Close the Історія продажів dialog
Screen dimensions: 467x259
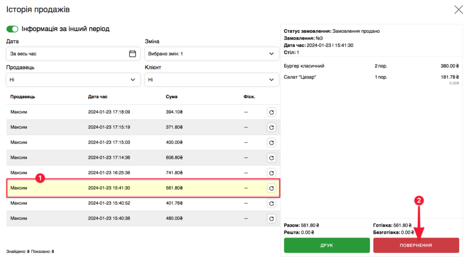click(x=458, y=10)
